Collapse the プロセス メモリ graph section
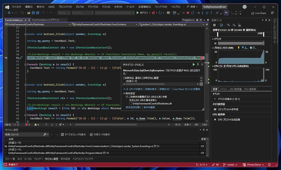 [x=213, y=48]
